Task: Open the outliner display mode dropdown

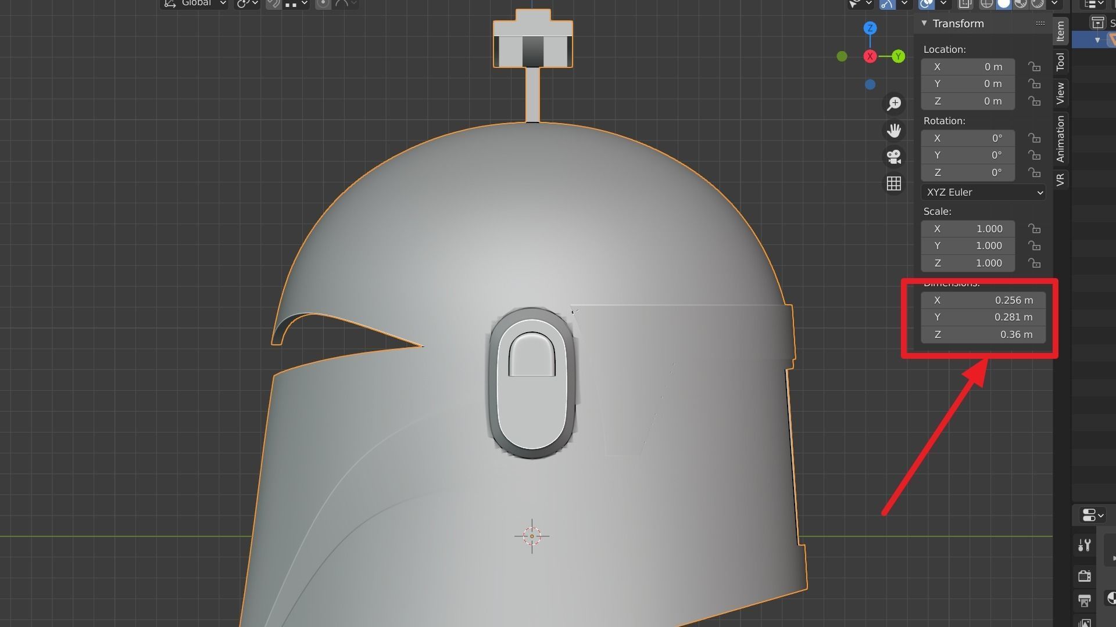Action: click(1093, 3)
